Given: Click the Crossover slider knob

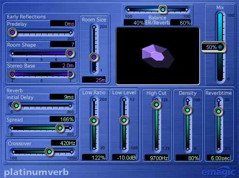Looking at the screenshot, I should [x=49, y=152].
